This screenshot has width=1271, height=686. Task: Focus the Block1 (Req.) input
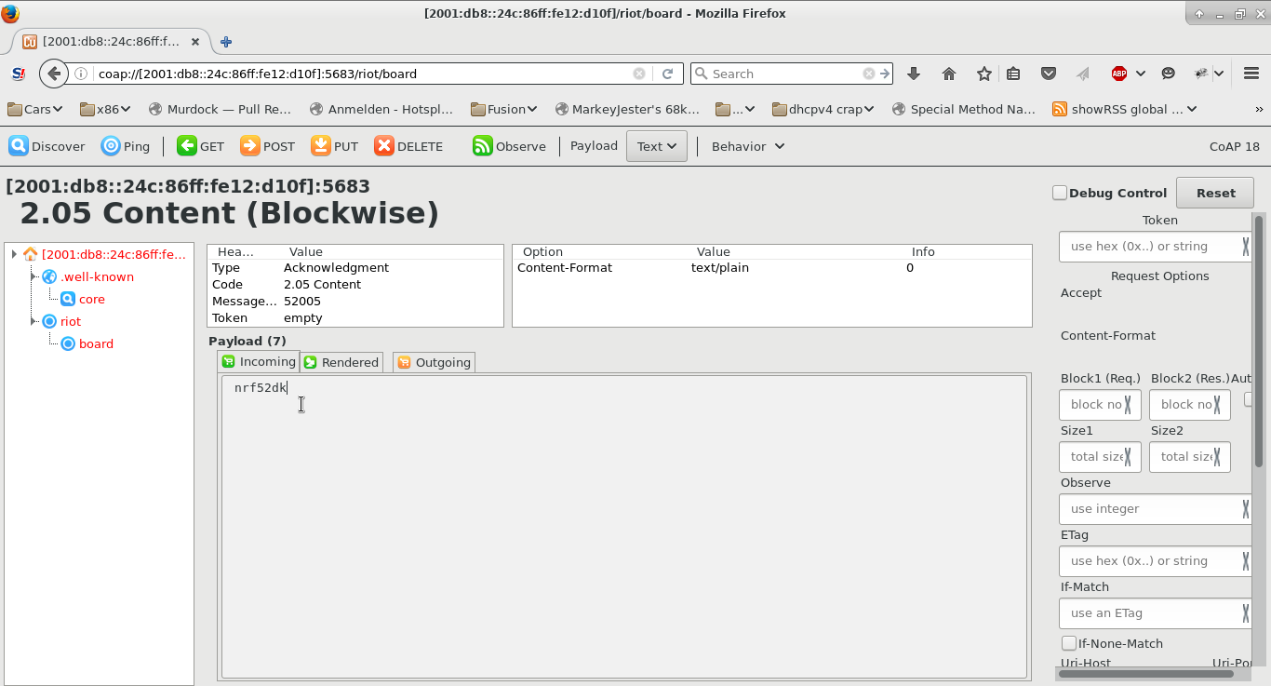tap(1100, 405)
